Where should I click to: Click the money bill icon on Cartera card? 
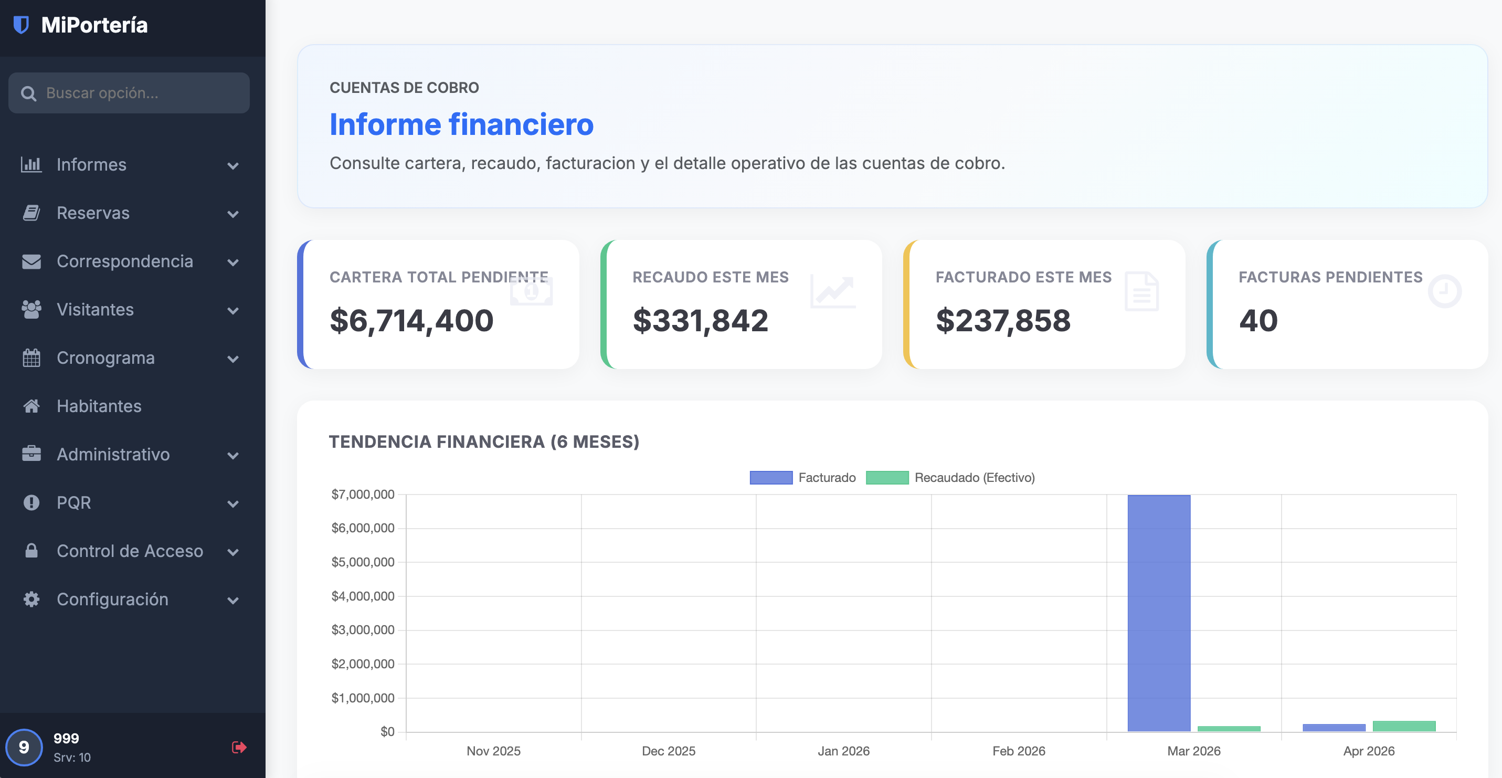pyautogui.click(x=531, y=290)
